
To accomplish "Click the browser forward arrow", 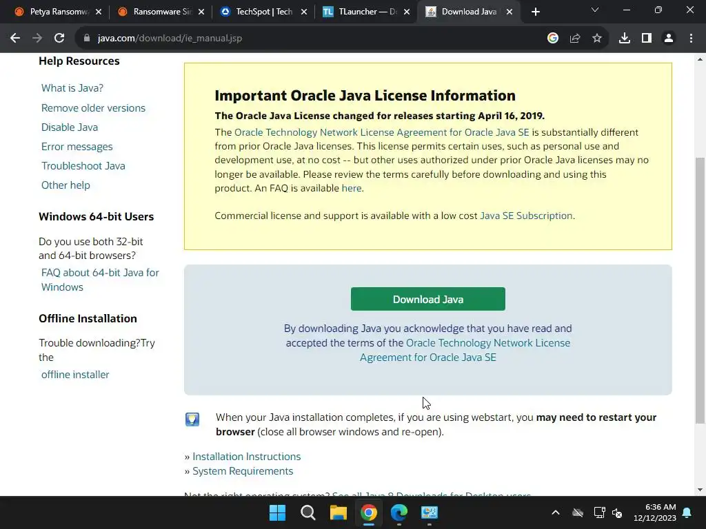I will 37,39.
